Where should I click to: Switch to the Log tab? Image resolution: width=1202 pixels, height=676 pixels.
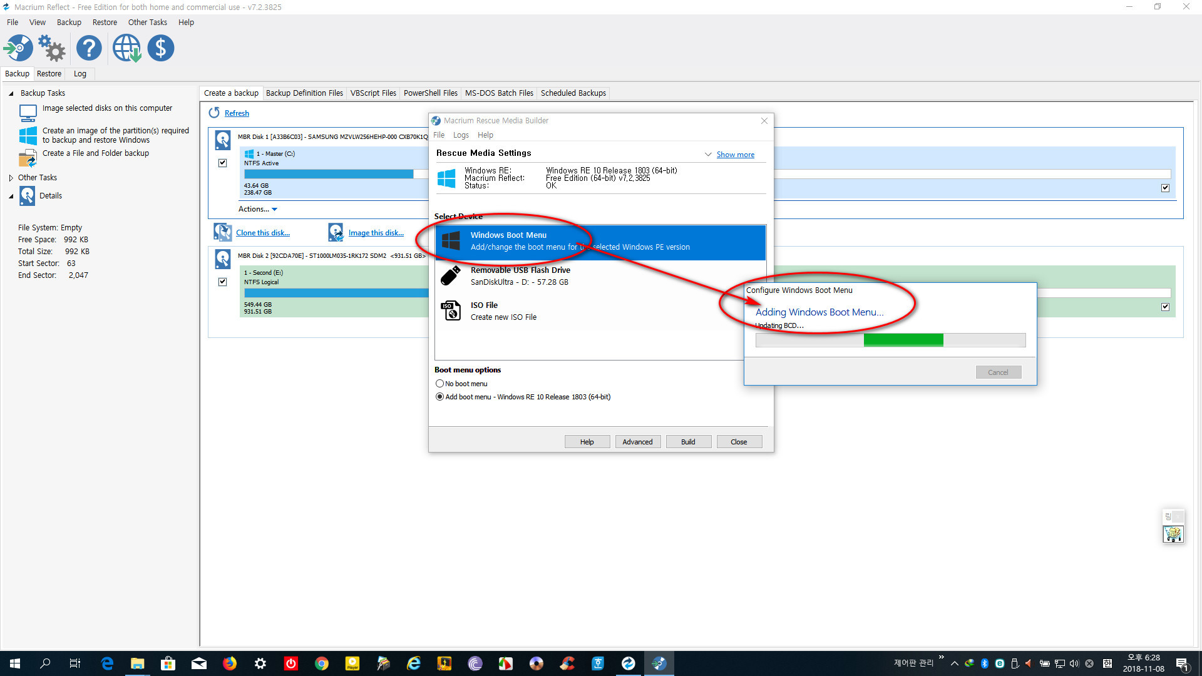[x=80, y=74]
